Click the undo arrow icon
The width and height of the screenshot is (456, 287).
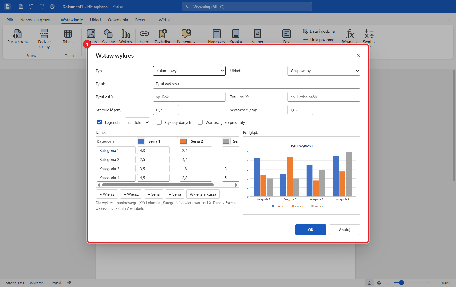click(x=32, y=7)
